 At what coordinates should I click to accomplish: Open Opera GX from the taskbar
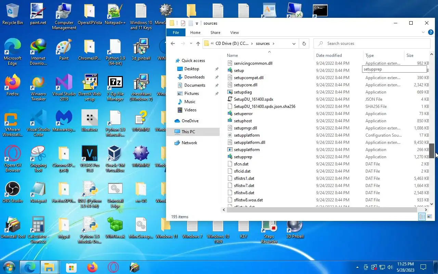[113, 267]
